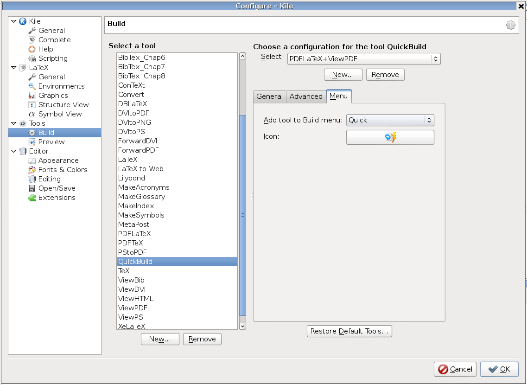Open Symbol View settings page
527x385 pixels.
click(60, 114)
